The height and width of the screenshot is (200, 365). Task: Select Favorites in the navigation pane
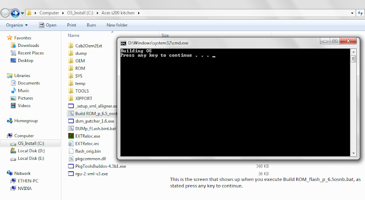(22, 38)
